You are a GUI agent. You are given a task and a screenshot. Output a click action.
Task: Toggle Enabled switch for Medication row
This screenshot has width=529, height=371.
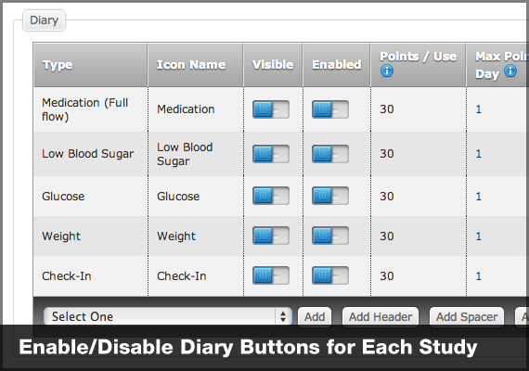pyautogui.click(x=330, y=109)
